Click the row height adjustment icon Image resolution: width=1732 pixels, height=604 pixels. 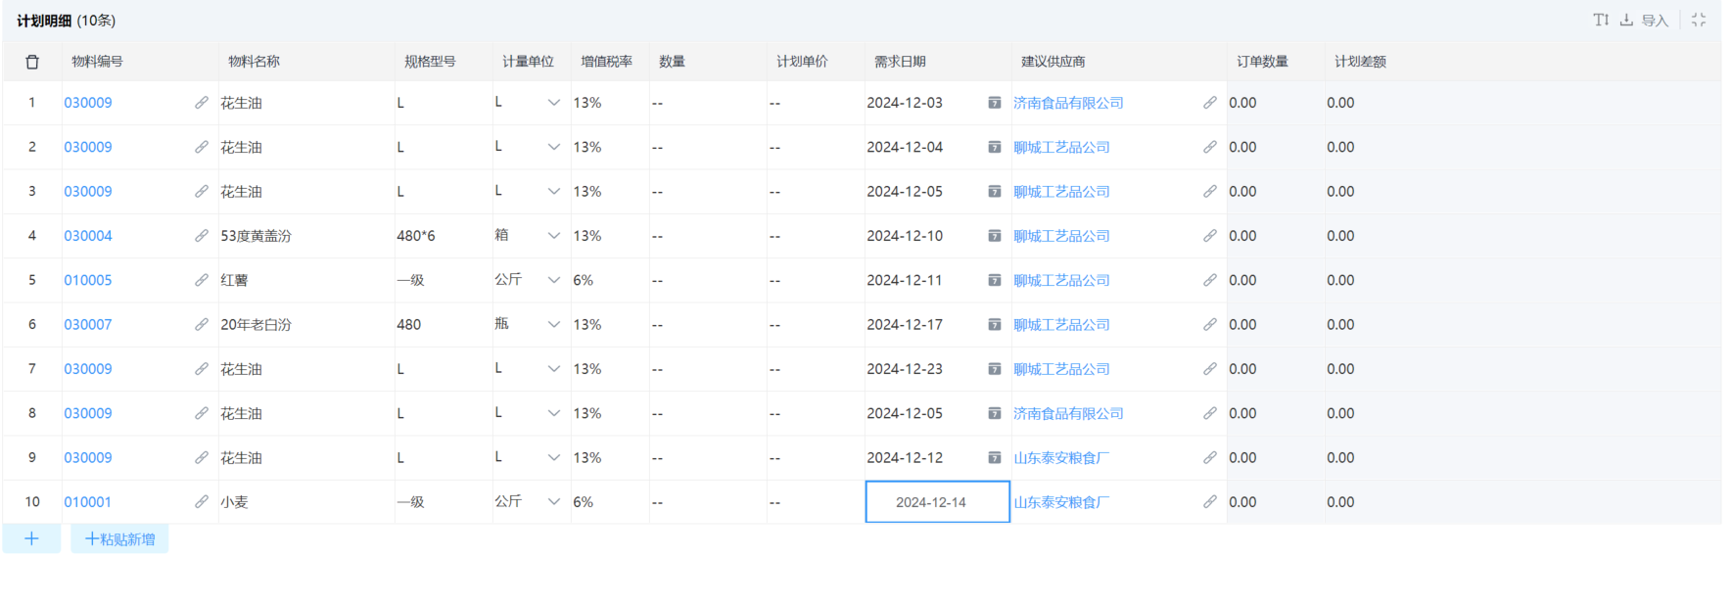[x=1601, y=20]
